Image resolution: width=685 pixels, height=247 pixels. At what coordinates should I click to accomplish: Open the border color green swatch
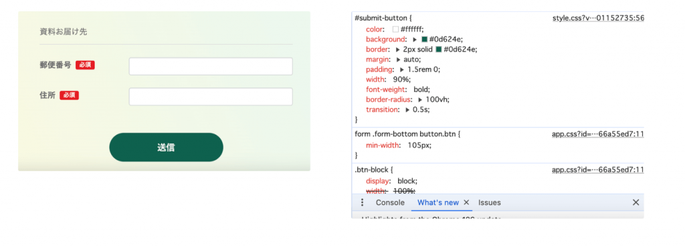tap(439, 49)
